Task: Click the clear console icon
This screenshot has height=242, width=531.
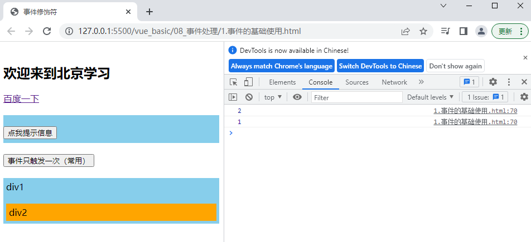Action: [x=249, y=97]
